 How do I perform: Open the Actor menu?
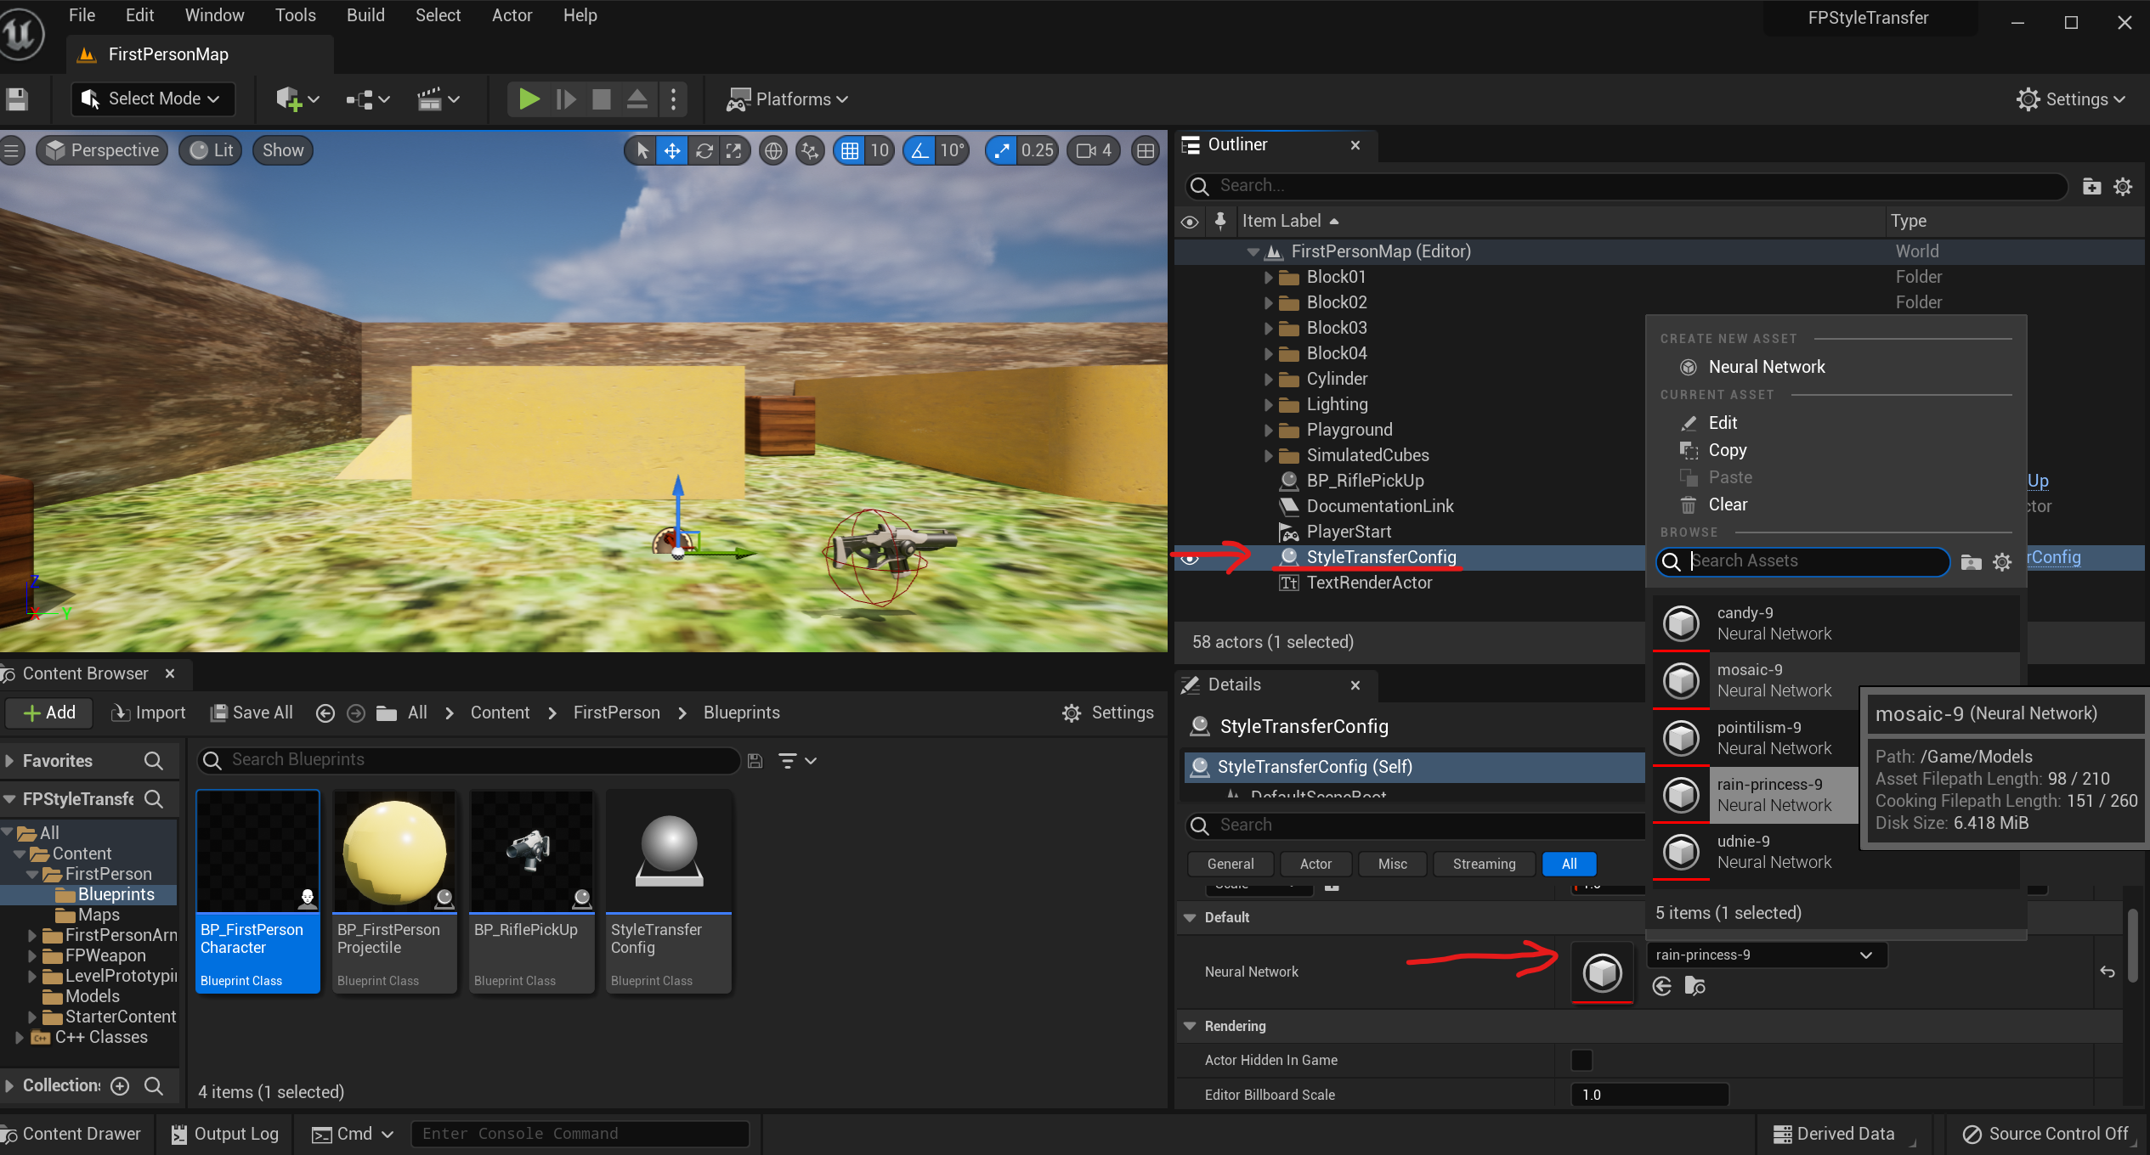pos(512,15)
